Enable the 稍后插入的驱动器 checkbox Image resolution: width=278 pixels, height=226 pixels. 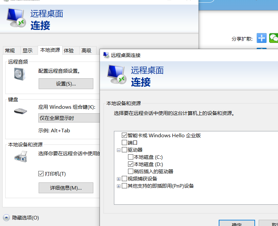pyautogui.click(x=131, y=171)
